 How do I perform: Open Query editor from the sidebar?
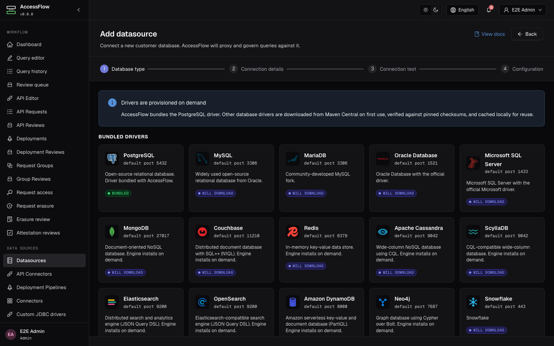pos(44,58)
